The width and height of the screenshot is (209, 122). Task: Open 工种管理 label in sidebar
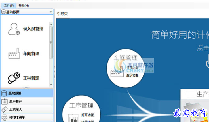31,78
